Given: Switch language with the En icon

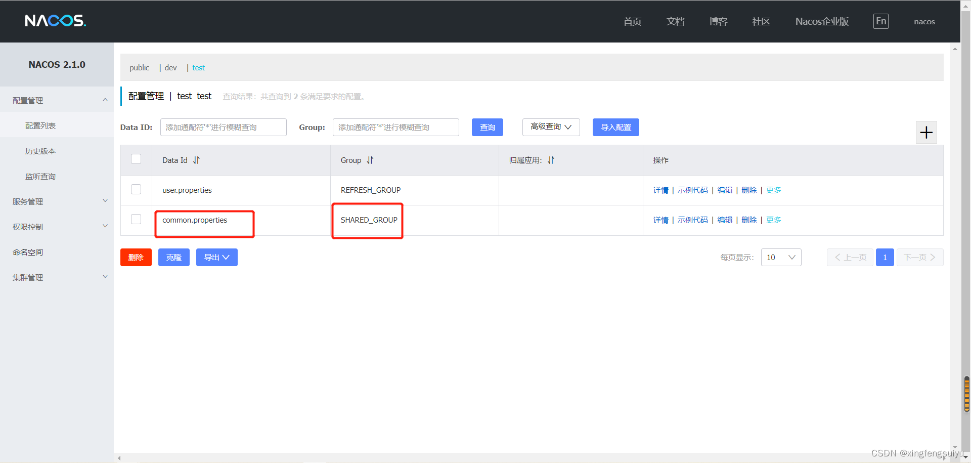Looking at the screenshot, I should coord(881,21).
